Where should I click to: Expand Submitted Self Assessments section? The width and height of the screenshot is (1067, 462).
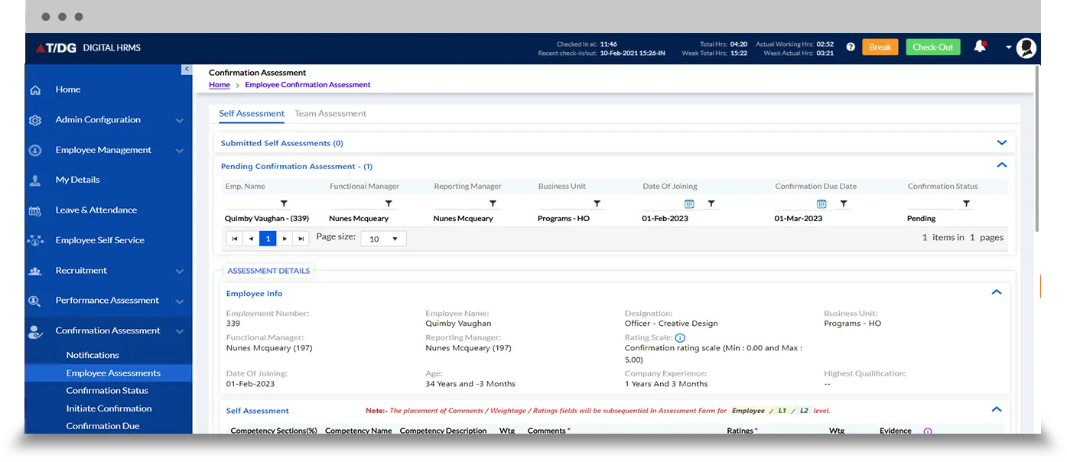tap(1002, 143)
